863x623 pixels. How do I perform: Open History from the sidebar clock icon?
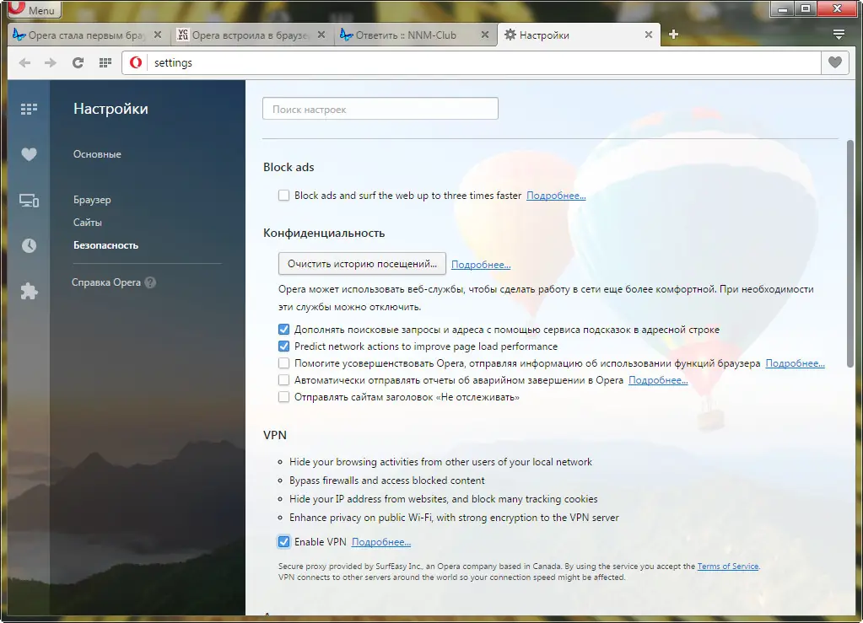30,245
